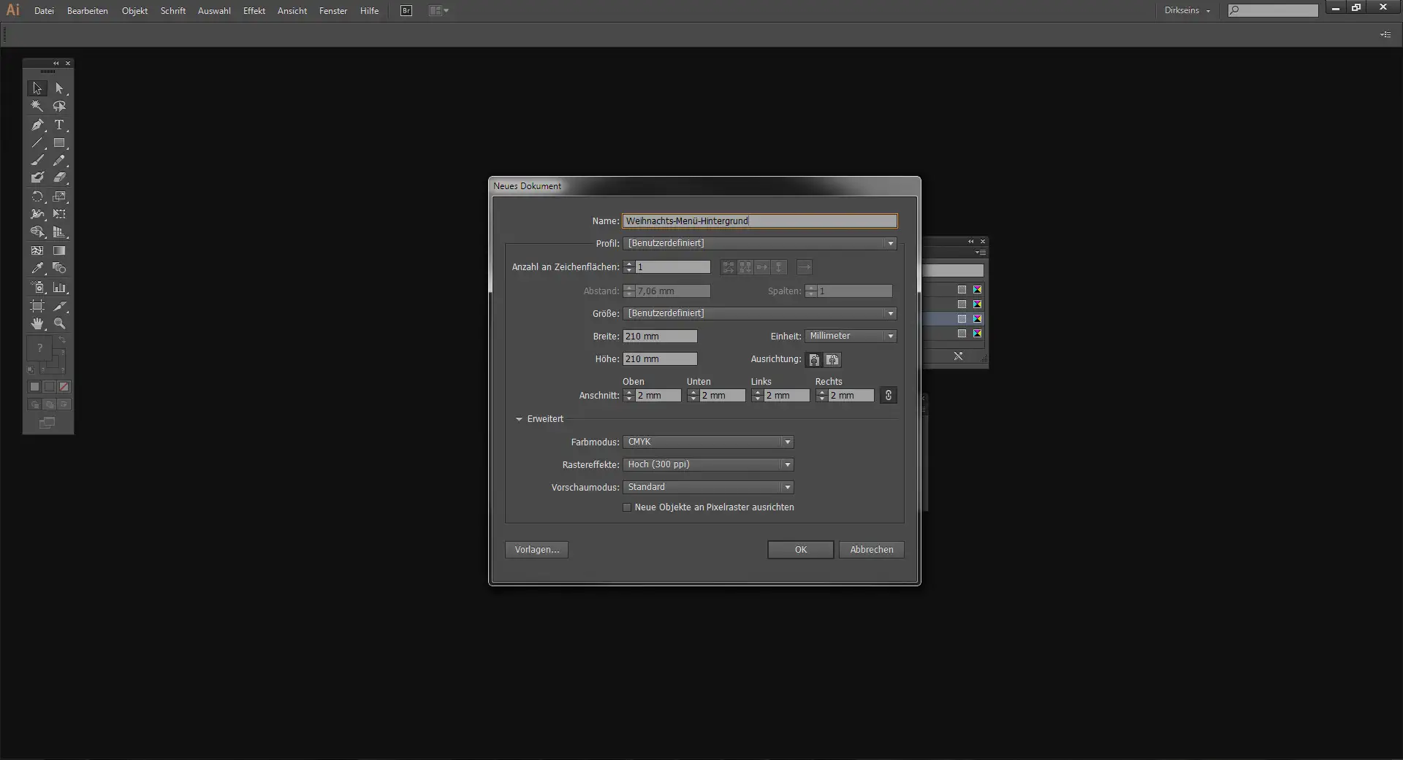Activate the Hand tool
1403x760 pixels.
click(x=37, y=323)
